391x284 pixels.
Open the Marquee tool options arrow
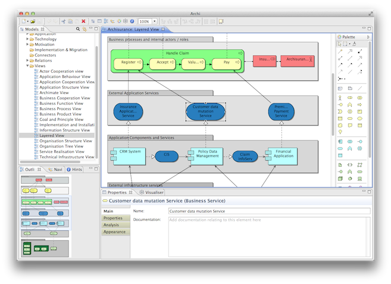[349, 44]
